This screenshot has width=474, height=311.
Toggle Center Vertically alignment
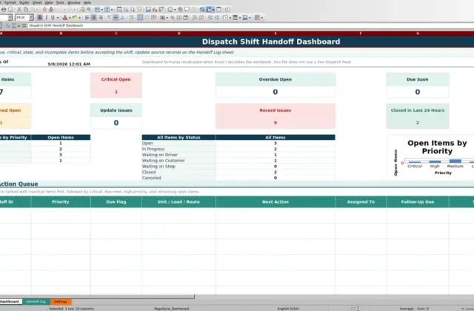[x=116, y=18]
